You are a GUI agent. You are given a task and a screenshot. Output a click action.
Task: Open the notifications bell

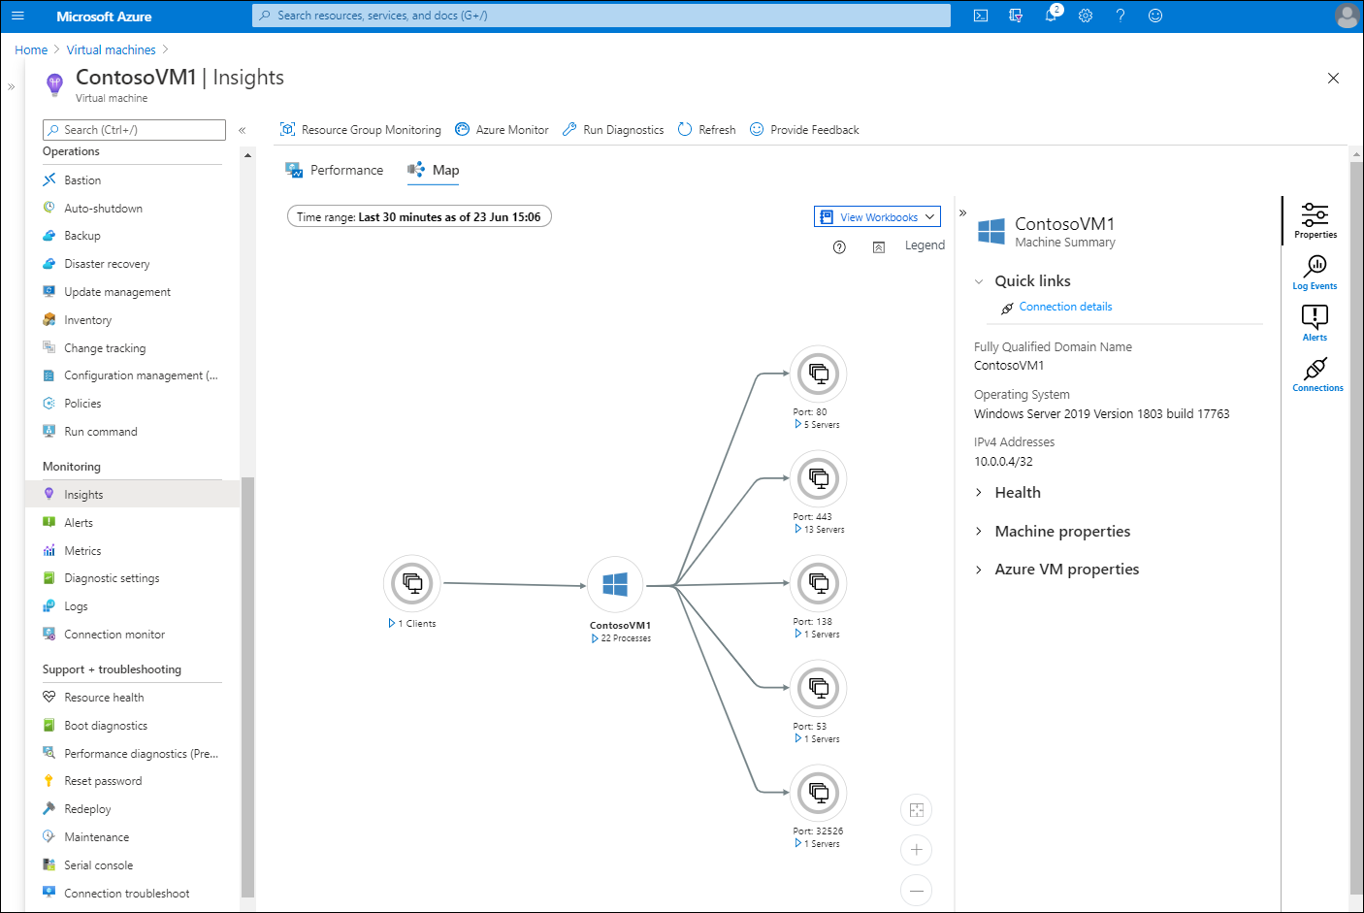(1051, 16)
